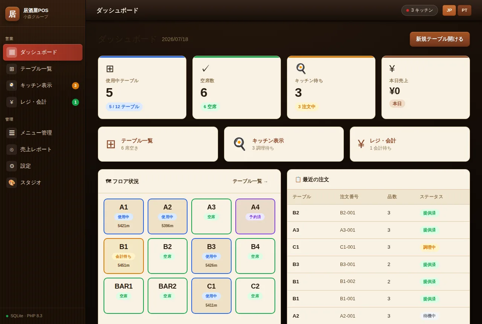Open new table with 新規テーブル開ける
The image size is (482, 324).
pyautogui.click(x=440, y=39)
